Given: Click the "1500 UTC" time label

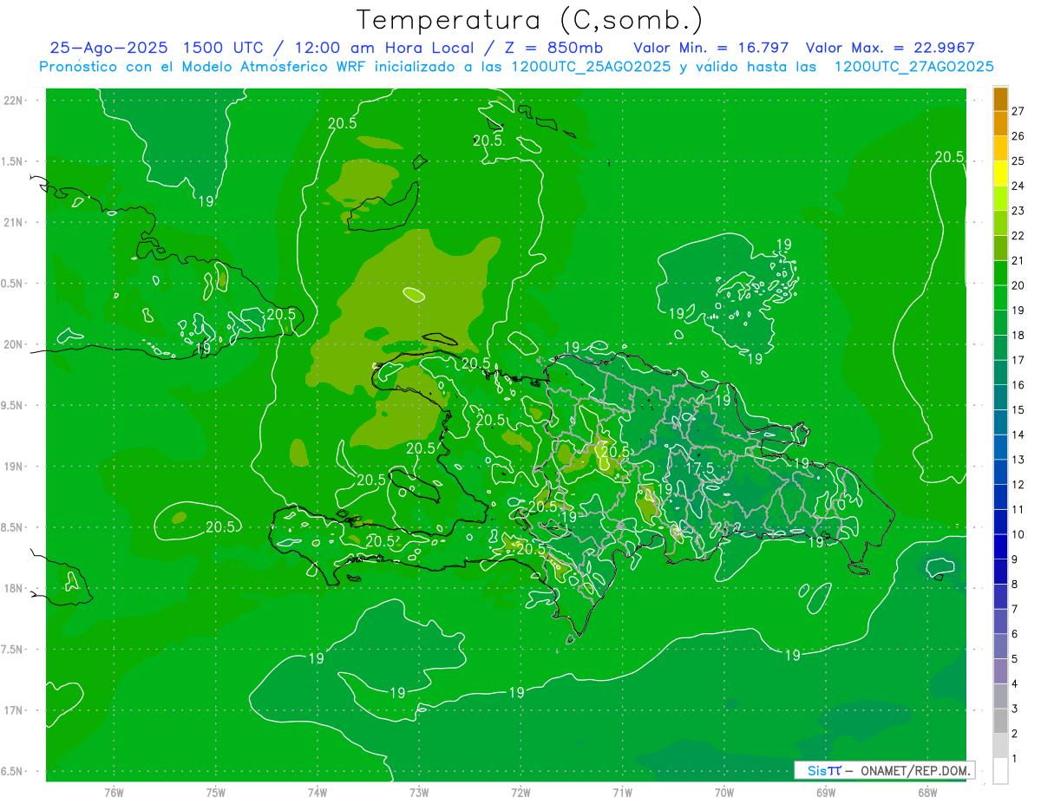Looking at the screenshot, I should [225, 48].
